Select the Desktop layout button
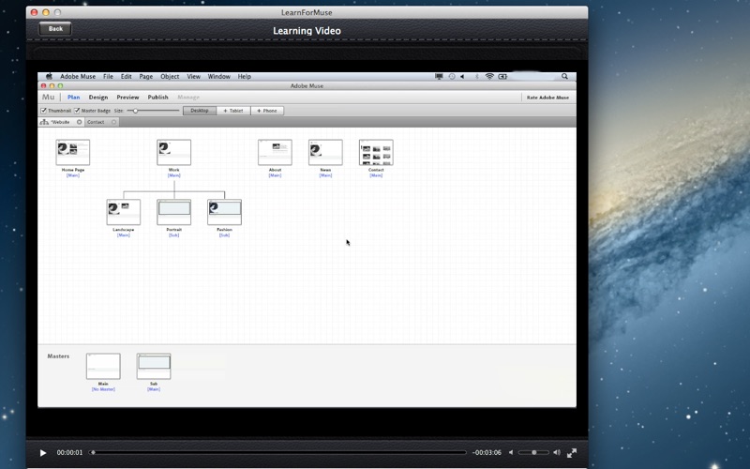 tap(200, 111)
